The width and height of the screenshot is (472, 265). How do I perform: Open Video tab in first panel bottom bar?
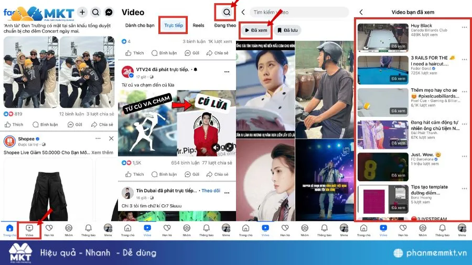(29, 230)
